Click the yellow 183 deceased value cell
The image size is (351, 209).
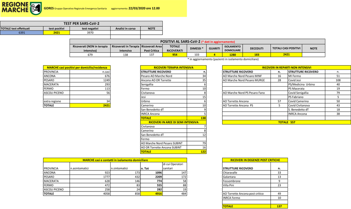pos(256,54)
